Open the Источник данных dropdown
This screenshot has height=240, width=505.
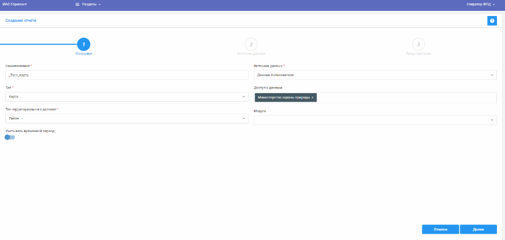coord(375,75)
